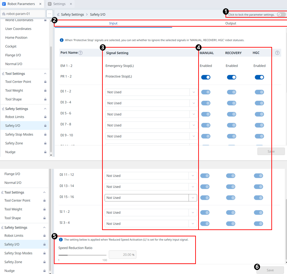Screen dimensions: 287x274
Task: Click the three-dot menu beside robot-param-01
Action: [50, 14]
